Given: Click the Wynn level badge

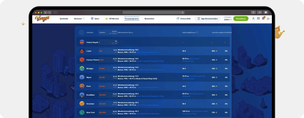Looking at the screenshot, I should [82, 77].
